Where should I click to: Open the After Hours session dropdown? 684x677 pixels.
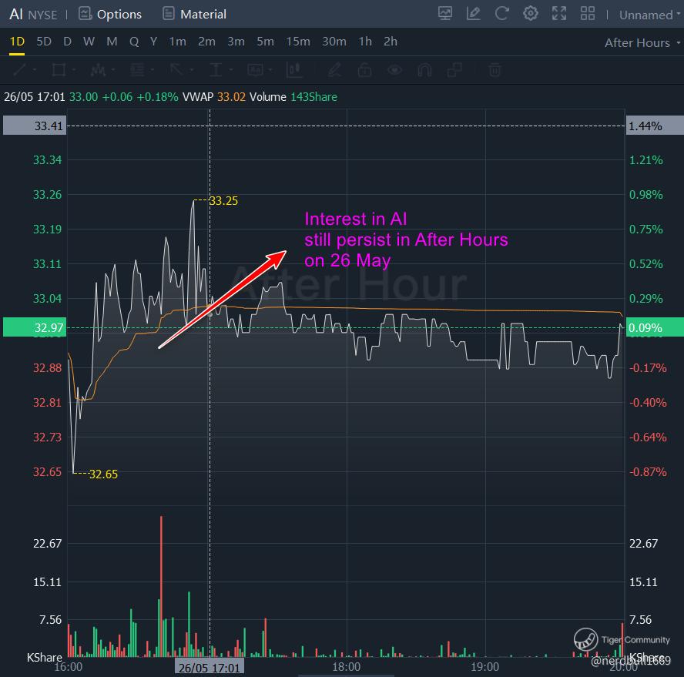coord(642,43)
